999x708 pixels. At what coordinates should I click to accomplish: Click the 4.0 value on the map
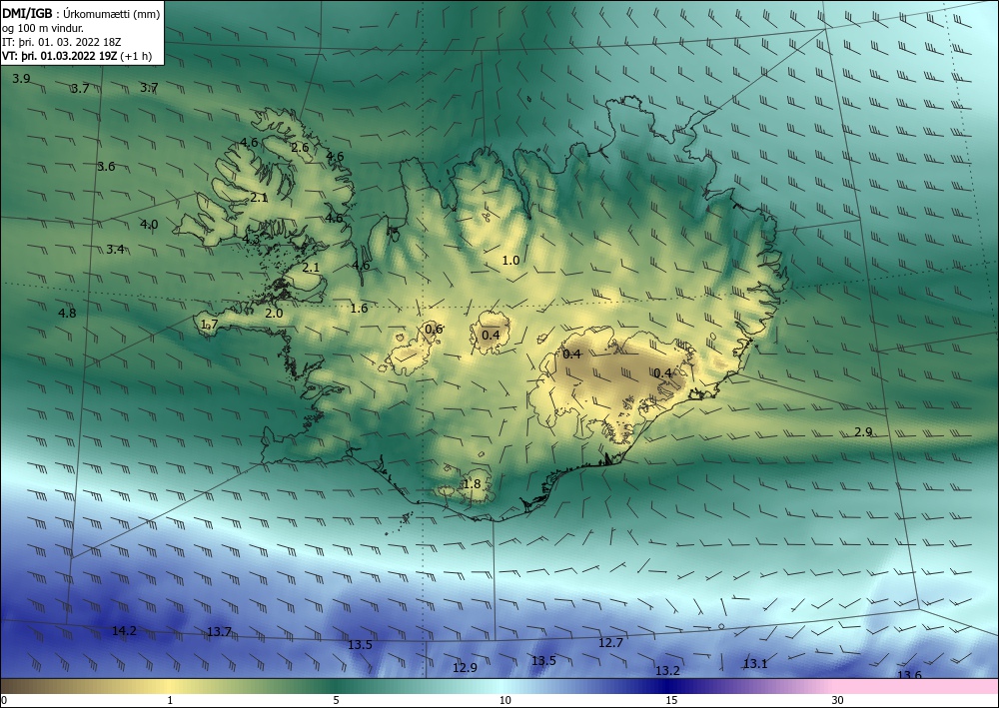(x=149, y=225)
